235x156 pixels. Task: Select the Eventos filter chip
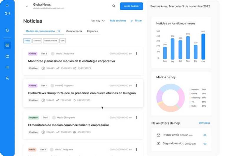coord(37,41)
